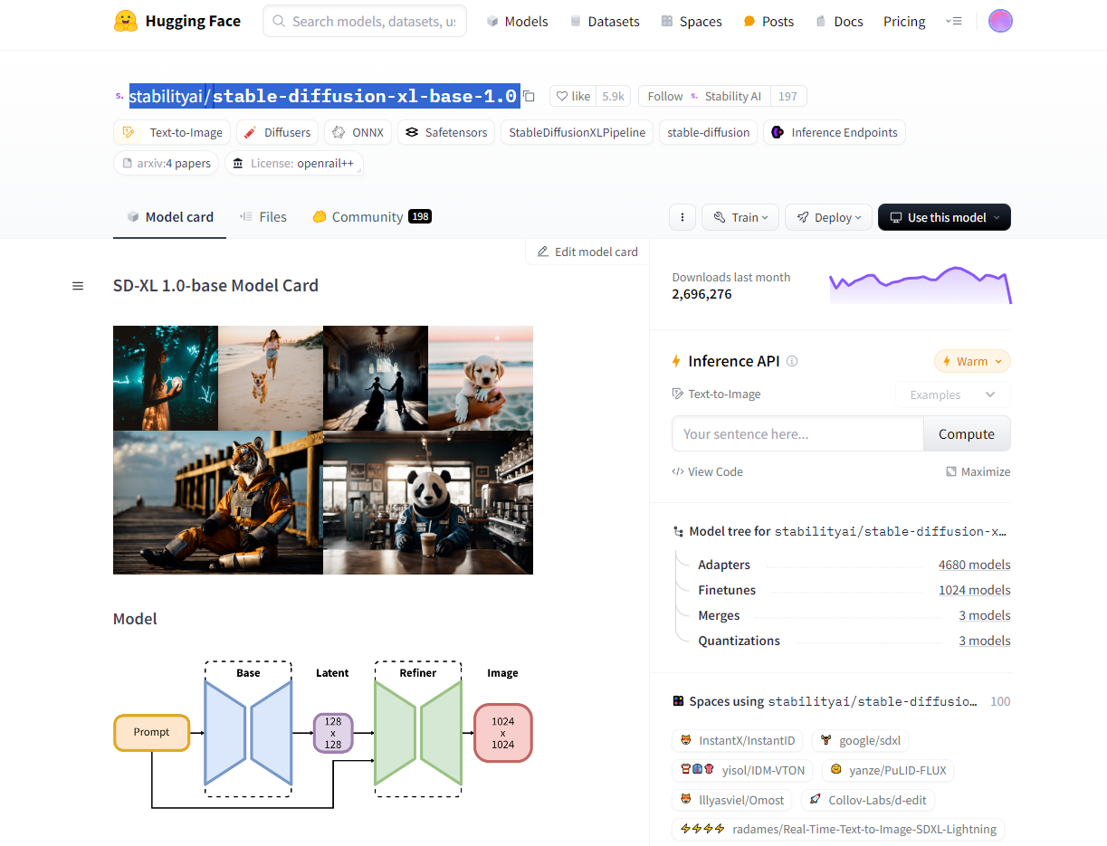Image resolution: width=1107 pixels, height=846 pixels.
Task: Open the Use this model dropdown
Action: pos(944,217)
